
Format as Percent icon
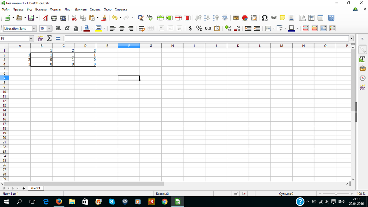[199, 29]
